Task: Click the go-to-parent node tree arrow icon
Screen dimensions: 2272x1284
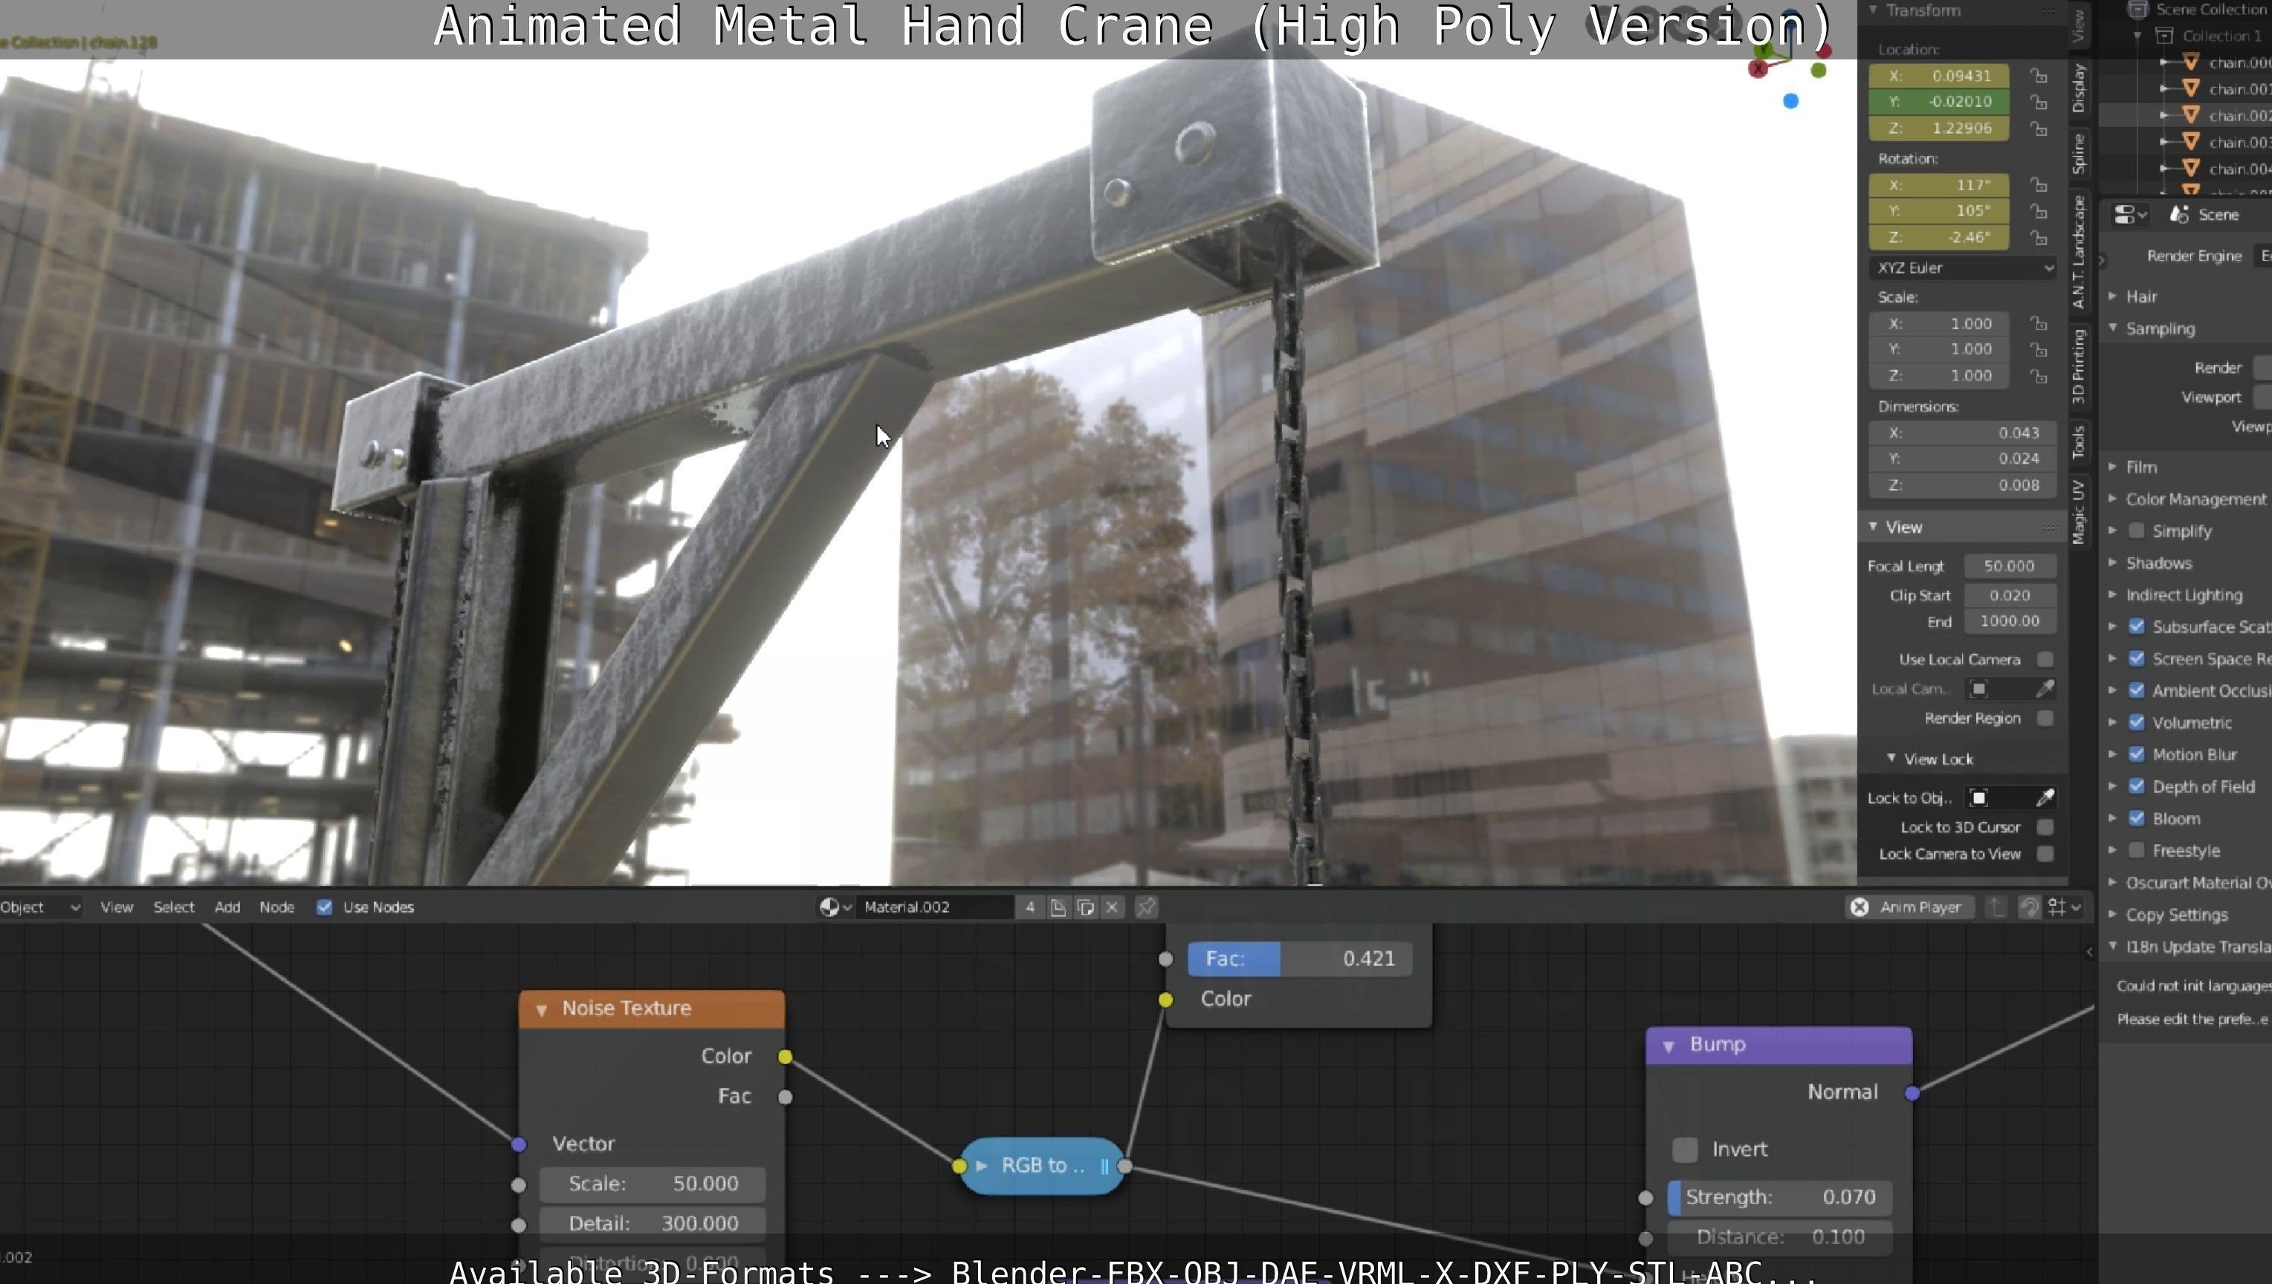Action: coord(1996,907)
